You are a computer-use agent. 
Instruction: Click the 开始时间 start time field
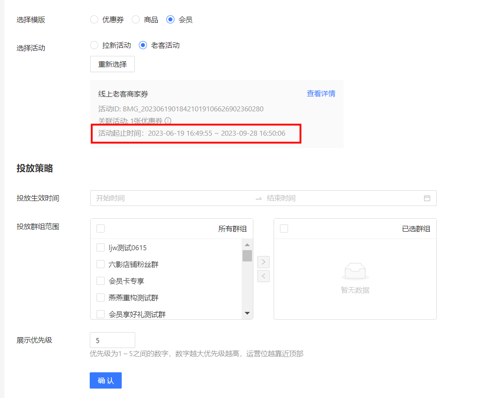(171, 198)
